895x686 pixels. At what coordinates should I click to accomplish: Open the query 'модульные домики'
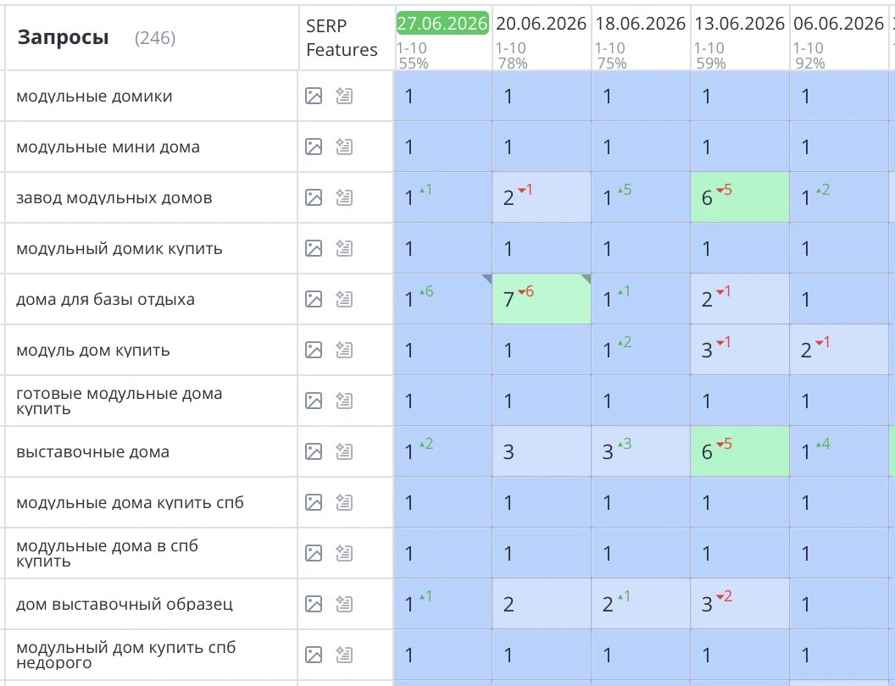pos(94,97)
